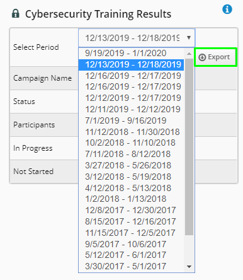Collapse the Select Period dropdown arrow
Image resolution: width=243 pixels, height=280 pixels.
189,38
